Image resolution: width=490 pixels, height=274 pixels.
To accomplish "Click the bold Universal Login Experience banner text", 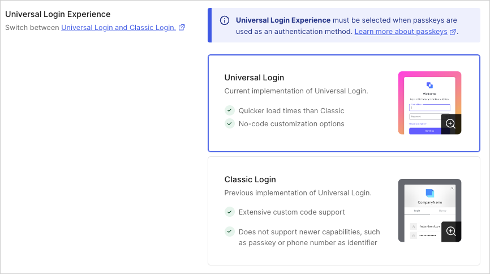I will [x=283, y=20].
